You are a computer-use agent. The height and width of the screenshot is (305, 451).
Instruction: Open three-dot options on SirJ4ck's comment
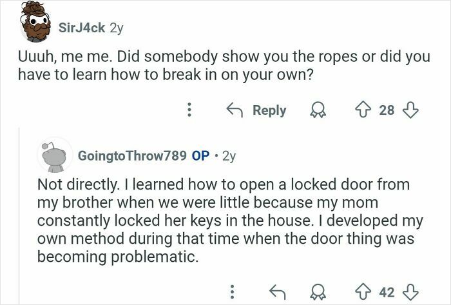pyautogui.click(x=189, y=110)
